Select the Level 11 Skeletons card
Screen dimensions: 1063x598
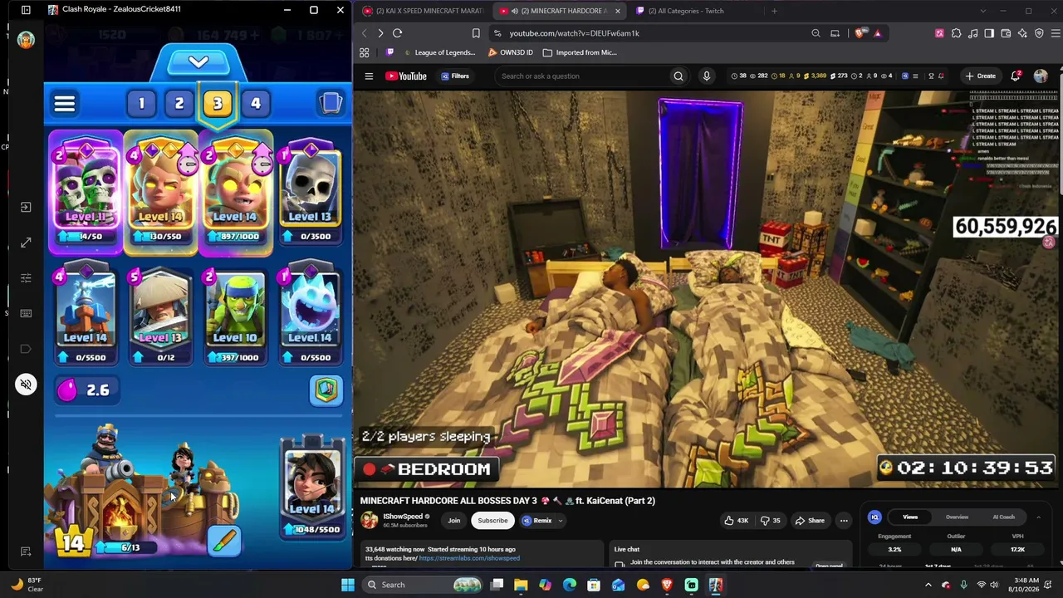86,192
